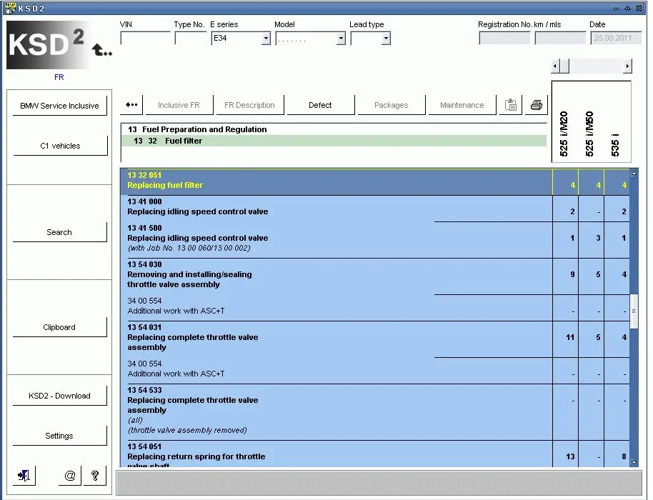Click the 525 i/M20 column header

click(564, 134)
